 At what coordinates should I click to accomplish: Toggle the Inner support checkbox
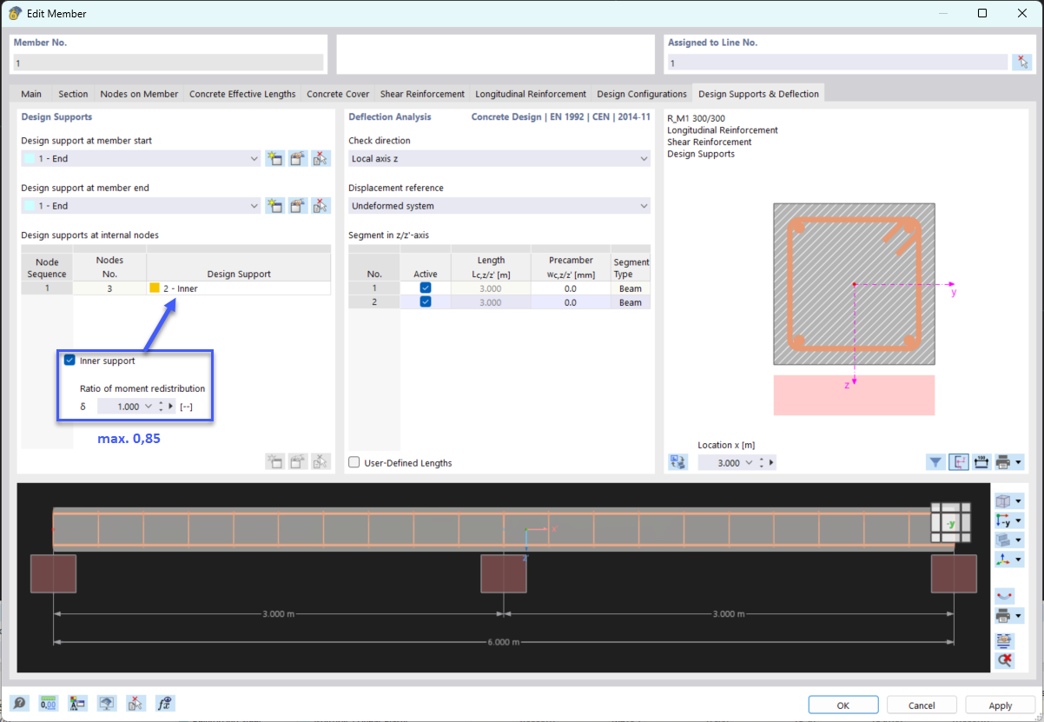pyautogui.click(x=69, y=359)
